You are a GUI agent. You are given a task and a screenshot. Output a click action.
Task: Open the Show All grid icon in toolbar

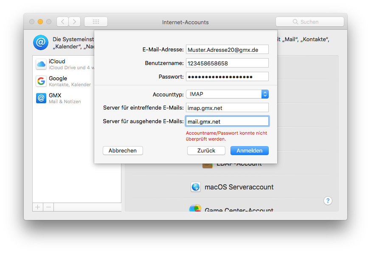pyautogui.click(x=96, y=22)
